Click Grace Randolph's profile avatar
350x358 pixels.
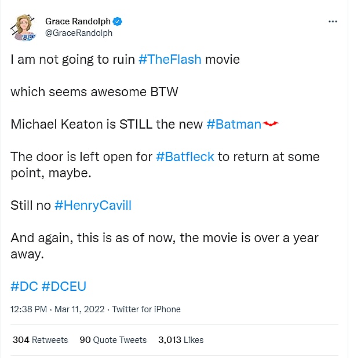23,27
